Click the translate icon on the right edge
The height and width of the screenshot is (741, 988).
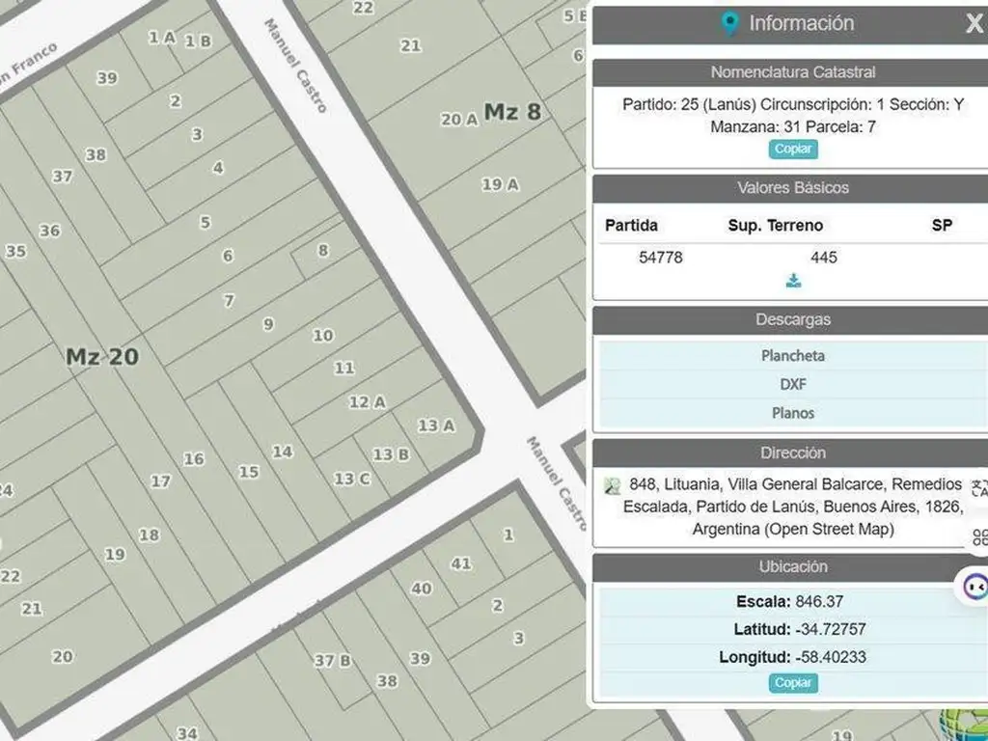click(979, 488)
